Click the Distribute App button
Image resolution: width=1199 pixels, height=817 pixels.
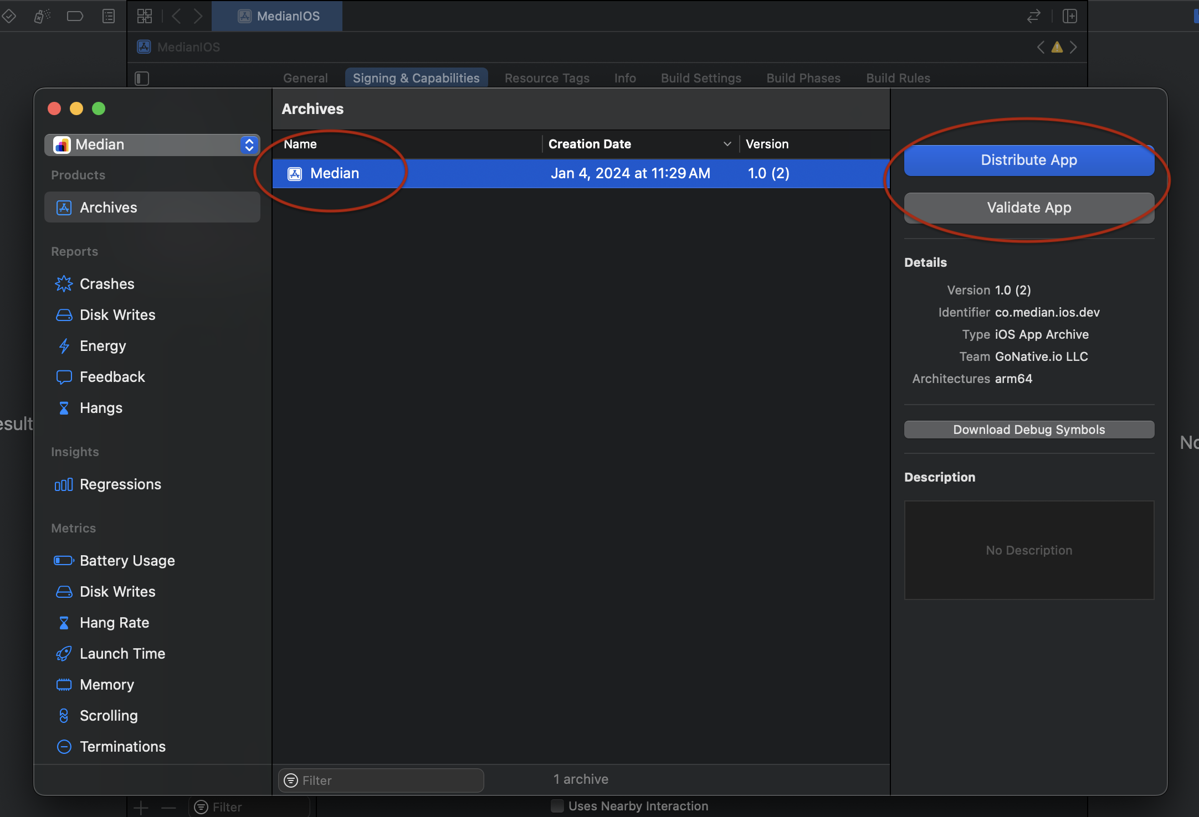pyautogui.click(x=1029, y=160)
